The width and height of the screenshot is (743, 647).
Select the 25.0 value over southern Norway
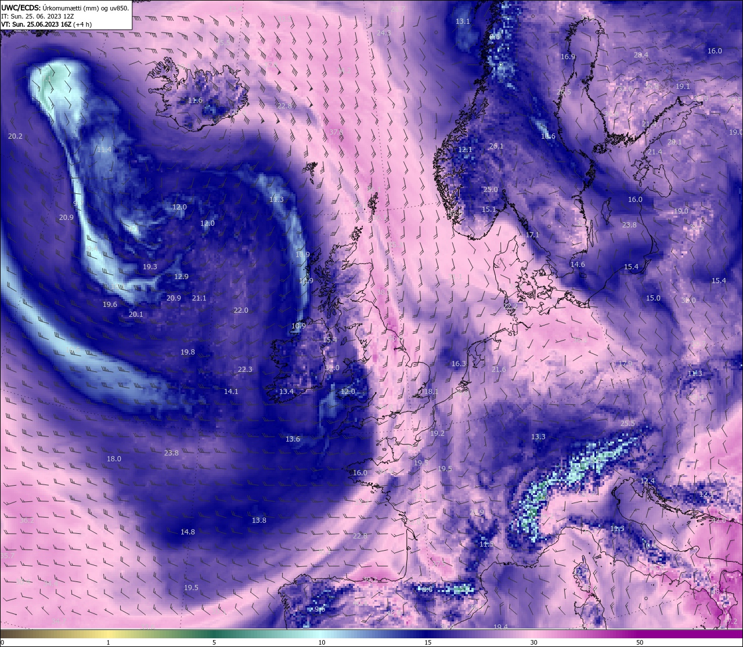tap(490, 190)
